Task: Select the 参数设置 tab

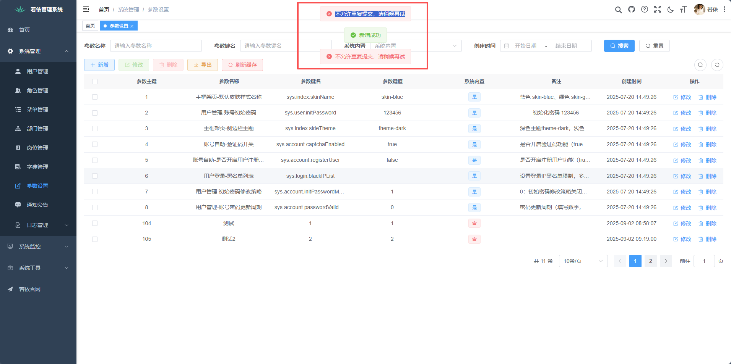Action: 119,26
